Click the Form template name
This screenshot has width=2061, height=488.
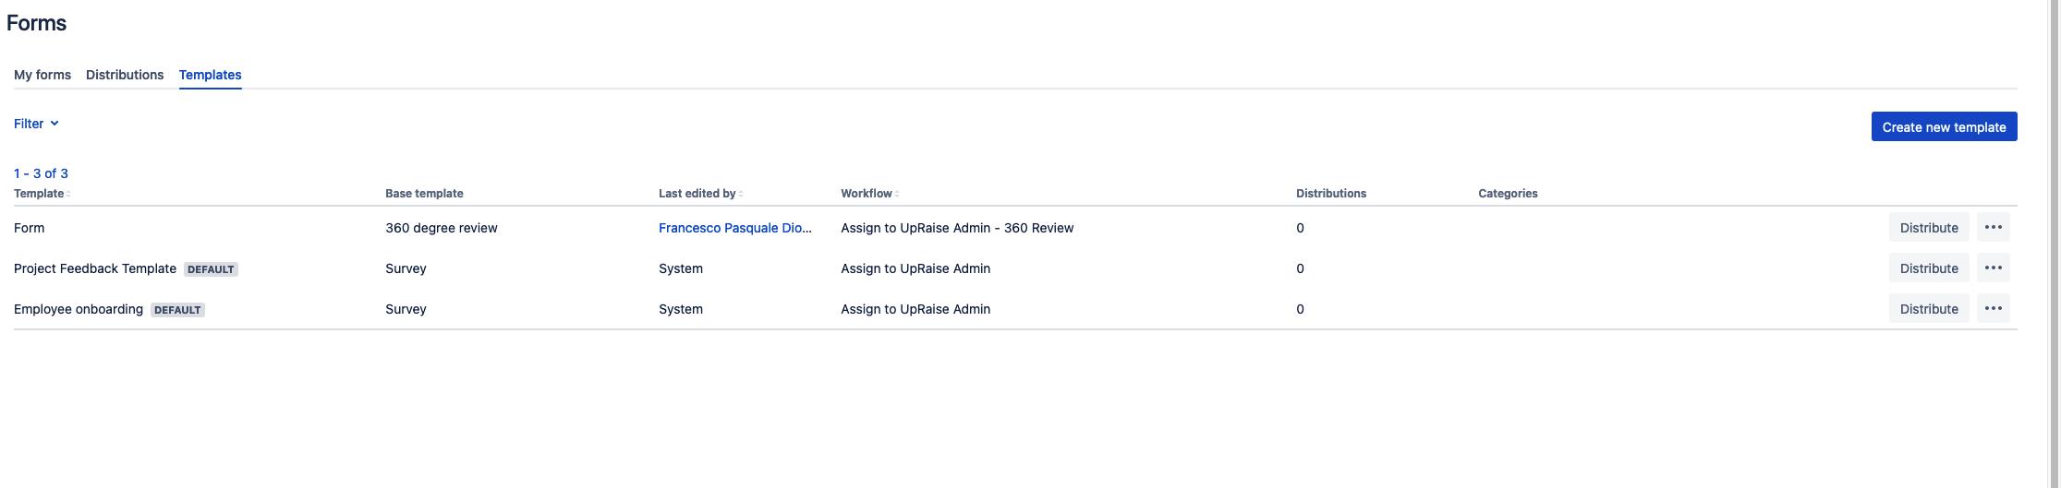pyautogui.click(x=30, y=228)
